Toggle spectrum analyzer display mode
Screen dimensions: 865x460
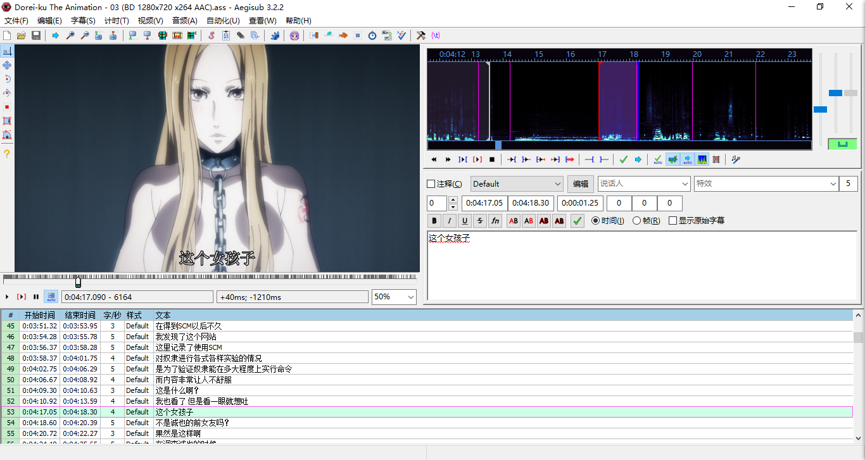[702, 159]
